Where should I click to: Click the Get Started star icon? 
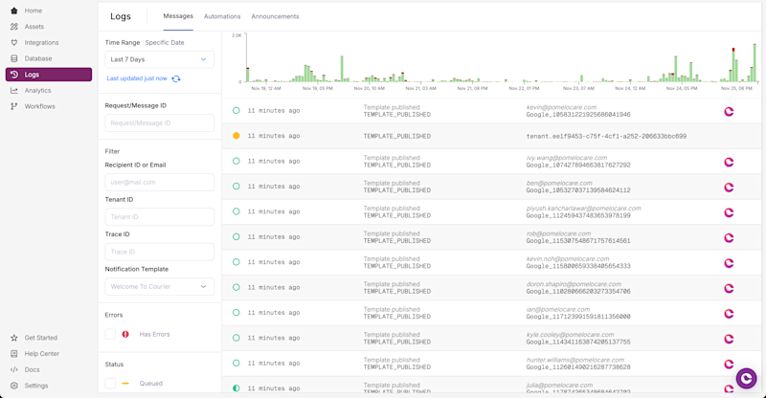tap(14, 338)
